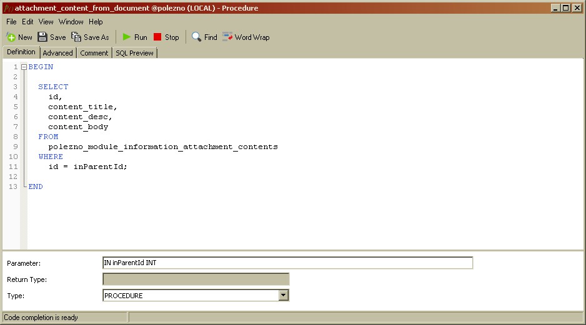Open the Type dropdown arrow

point(283,296)
